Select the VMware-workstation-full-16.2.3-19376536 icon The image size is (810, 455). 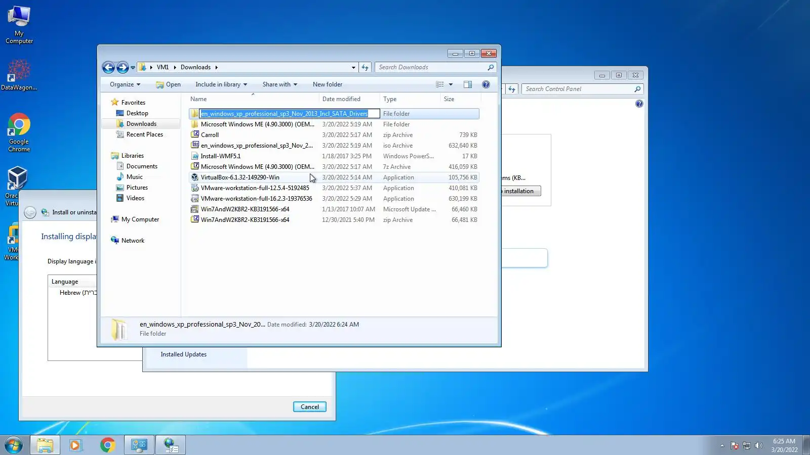(x=195, y=199)
